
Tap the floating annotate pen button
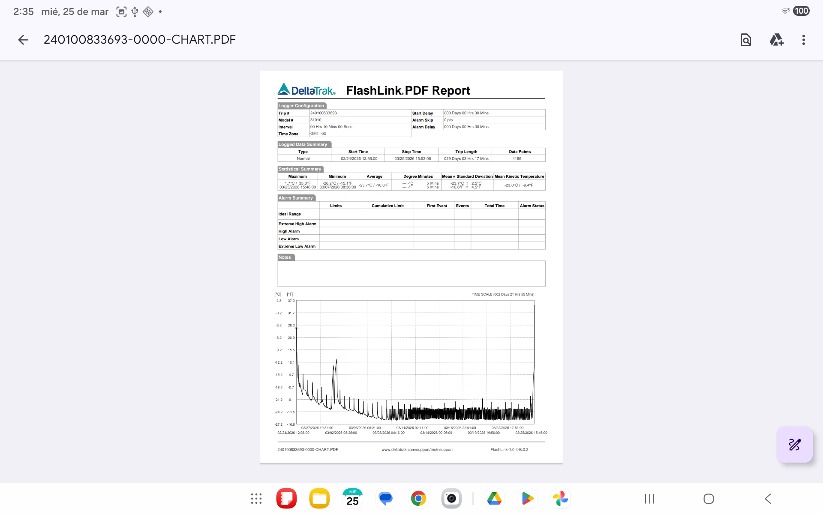[x=794, y=445]
